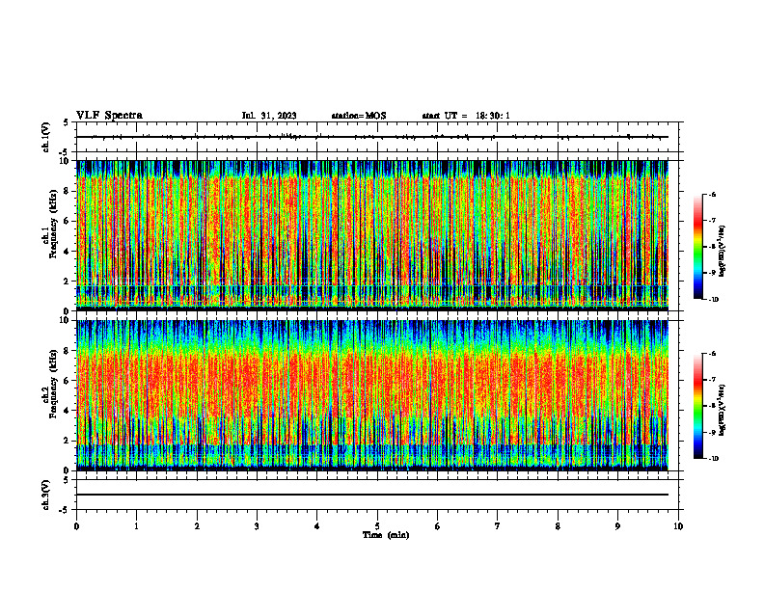Click the "8" tick label on the time axis
This screenshot has height=590, width=764.
coord(558,526)
